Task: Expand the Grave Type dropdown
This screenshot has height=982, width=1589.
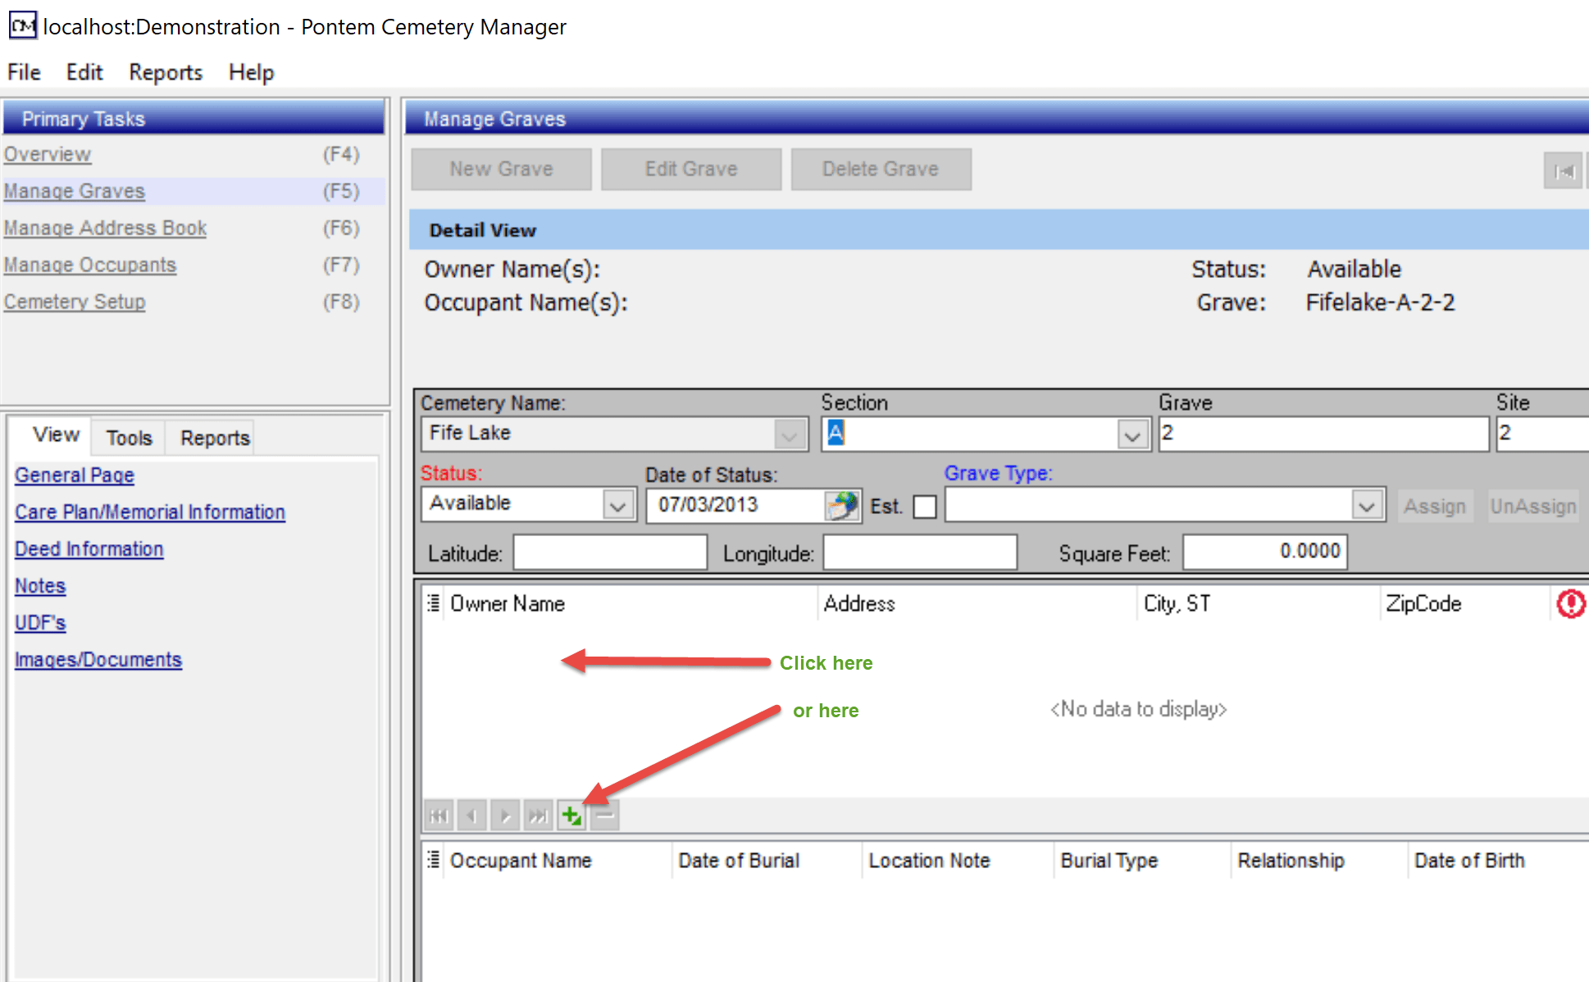Action: click(x=1366, y=506)
